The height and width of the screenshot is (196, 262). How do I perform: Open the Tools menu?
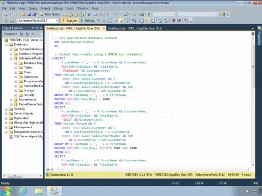coord(70,8)
